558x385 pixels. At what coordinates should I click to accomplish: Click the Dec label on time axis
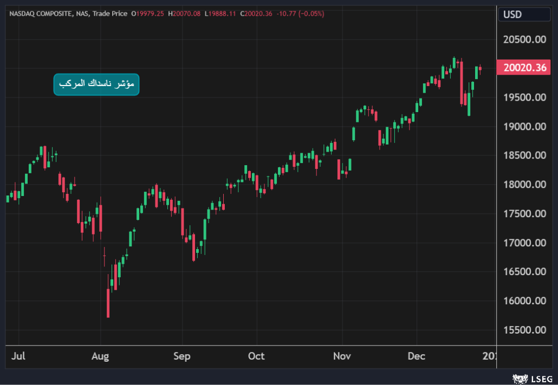tap(416, 356)
